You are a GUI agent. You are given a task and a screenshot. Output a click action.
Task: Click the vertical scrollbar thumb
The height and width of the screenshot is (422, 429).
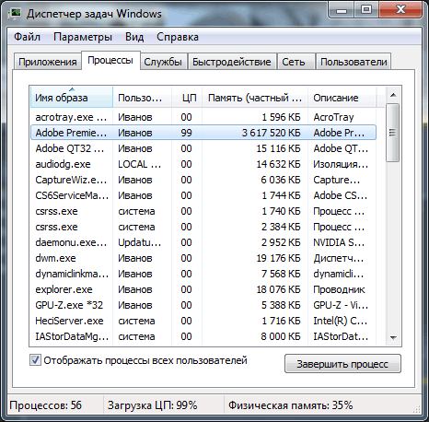392,133
